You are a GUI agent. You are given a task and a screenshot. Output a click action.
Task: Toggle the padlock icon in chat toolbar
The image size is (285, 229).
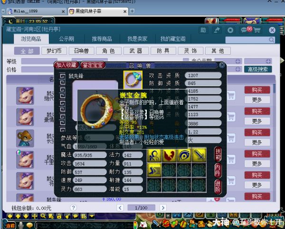[59, 216]
